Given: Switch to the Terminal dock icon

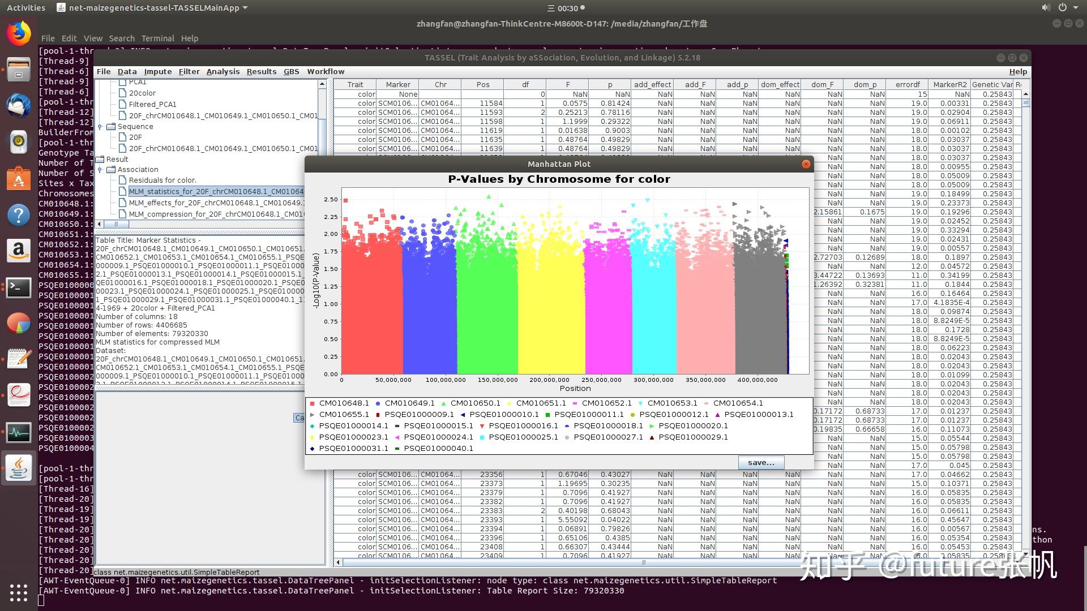Looking at the screenshot, I should [x=19, y=287].
